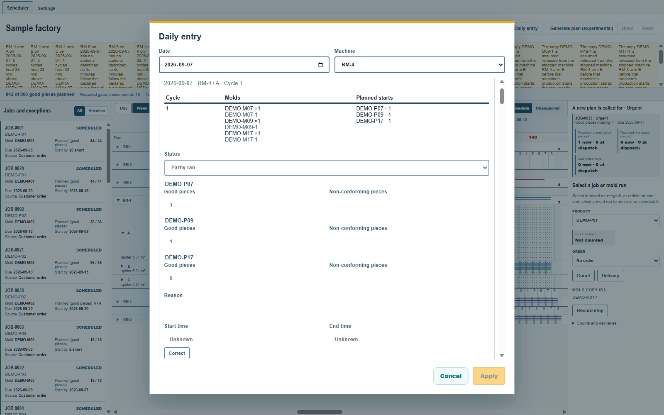This screenshot has height=415, width=664.
Task: Apply the Daily entry changes
Action: [489, 376]
